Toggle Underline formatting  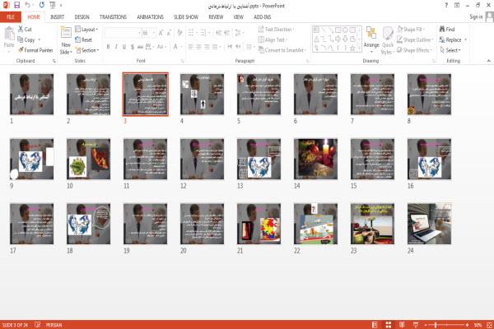(x=124, y=47)
